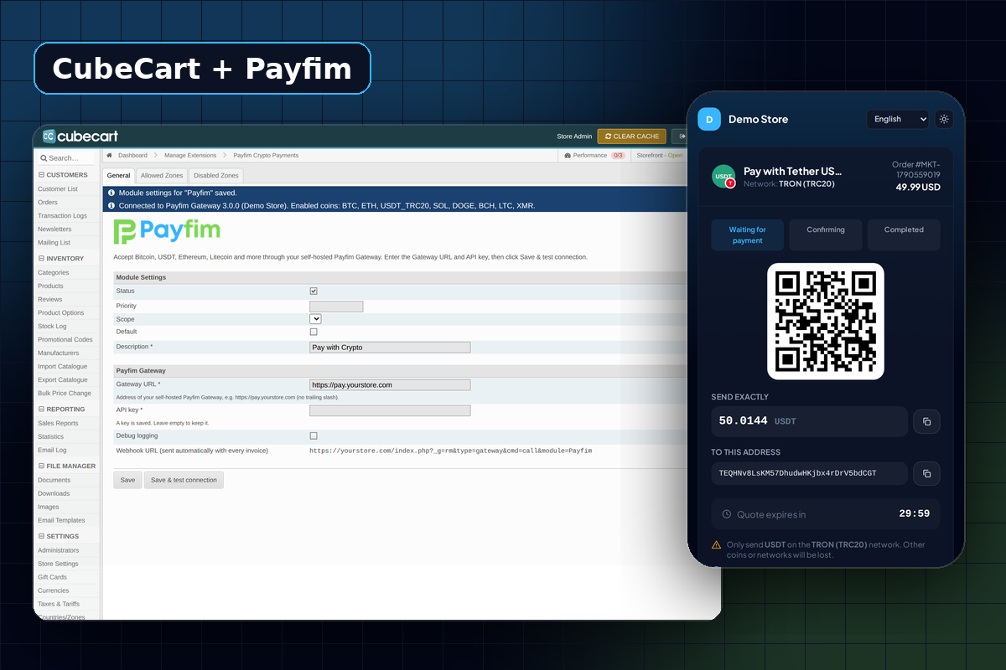This screenshot has height=670, width=1006.
Task: Click info icon beside 'Connected to Payfim Gateway'
Action: (111, 205)
